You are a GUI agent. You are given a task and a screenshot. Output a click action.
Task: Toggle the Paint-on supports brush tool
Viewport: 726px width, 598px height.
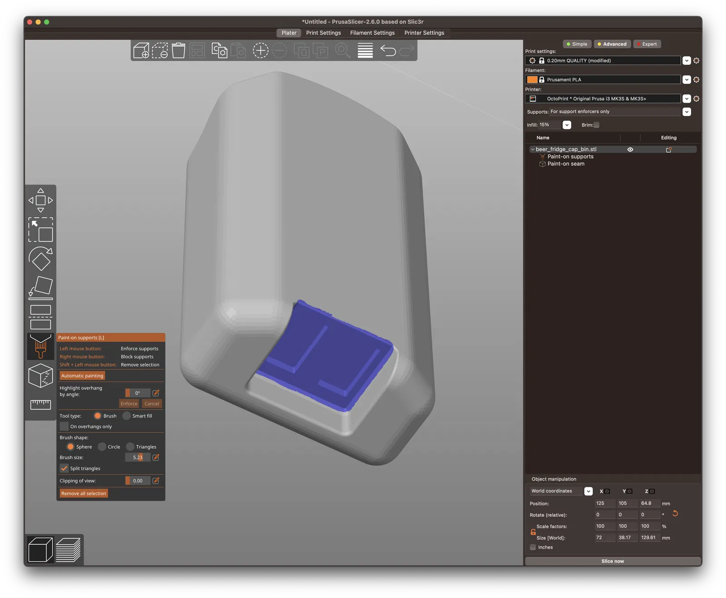pyautogui.click(x=40, y=346)
